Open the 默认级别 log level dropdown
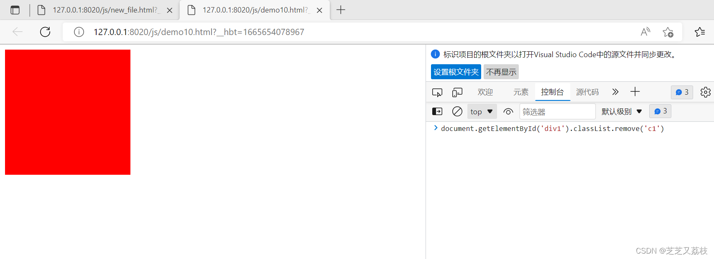Image resolution: width=714 pixels, height=259 pixels. (622, 111)
